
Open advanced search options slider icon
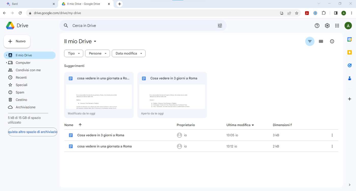(x=220, y=26)
